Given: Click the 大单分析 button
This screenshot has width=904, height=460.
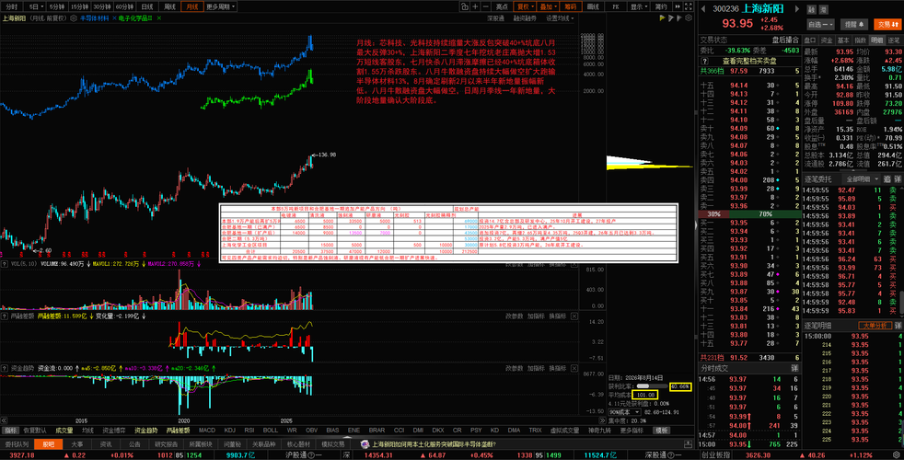Looking at the screenshot, I should (875, 326).
